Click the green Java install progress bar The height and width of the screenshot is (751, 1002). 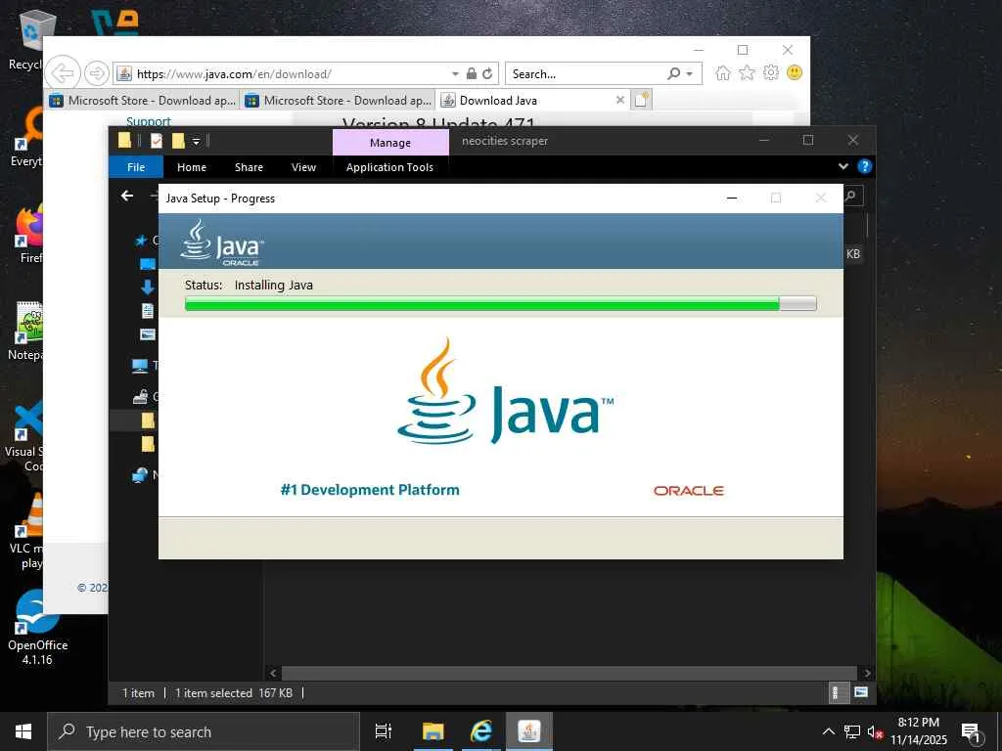(500, 304)
